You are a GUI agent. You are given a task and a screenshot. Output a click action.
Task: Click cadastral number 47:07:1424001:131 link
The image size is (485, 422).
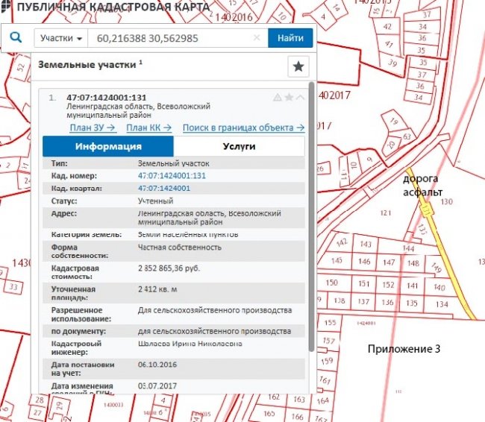171,175
